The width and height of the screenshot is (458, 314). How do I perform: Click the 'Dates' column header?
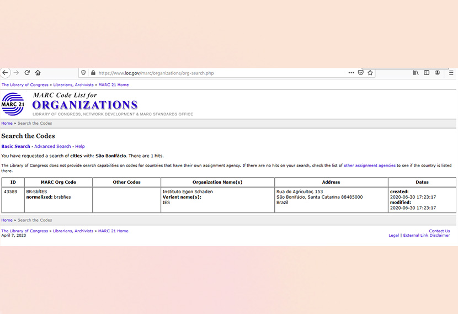422,182
